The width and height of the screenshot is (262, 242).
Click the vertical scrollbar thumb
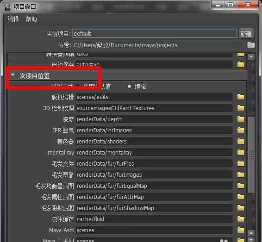coord(251,155)
